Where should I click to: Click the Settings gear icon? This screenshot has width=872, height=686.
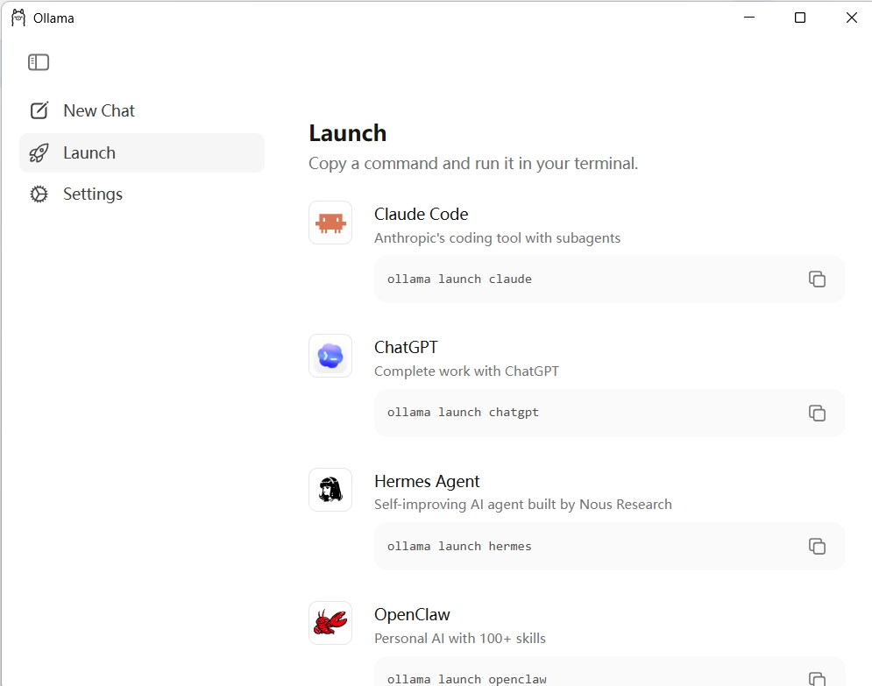coord(39,194)
